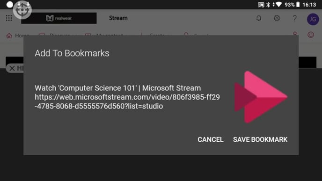Click the Home house icon
Image resolution: width=322 pixels, height=181 pixels.
[x=9, y=36]
